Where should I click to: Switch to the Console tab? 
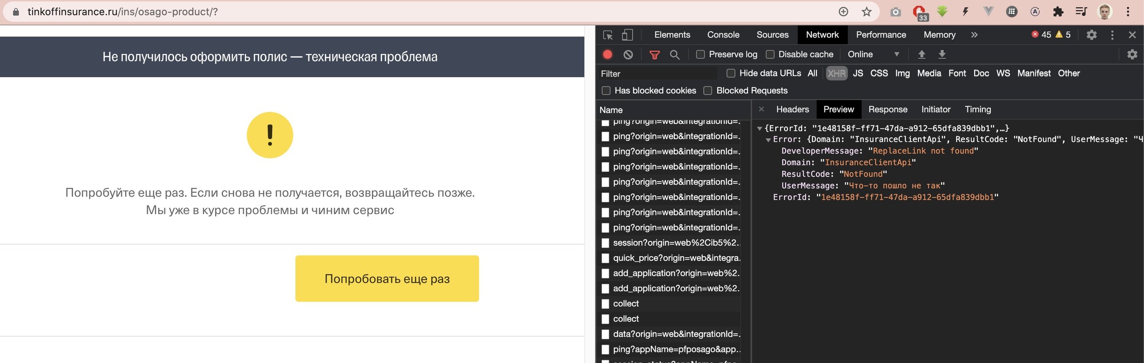[x=723, y=35]
